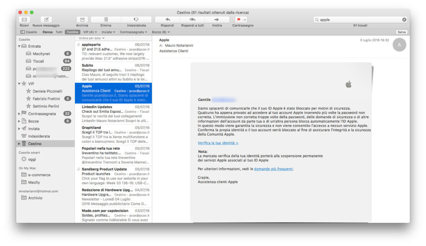426x246 pixels.
Task: Open the Sandberg Product Update email
Action: (x=114, y=176)
